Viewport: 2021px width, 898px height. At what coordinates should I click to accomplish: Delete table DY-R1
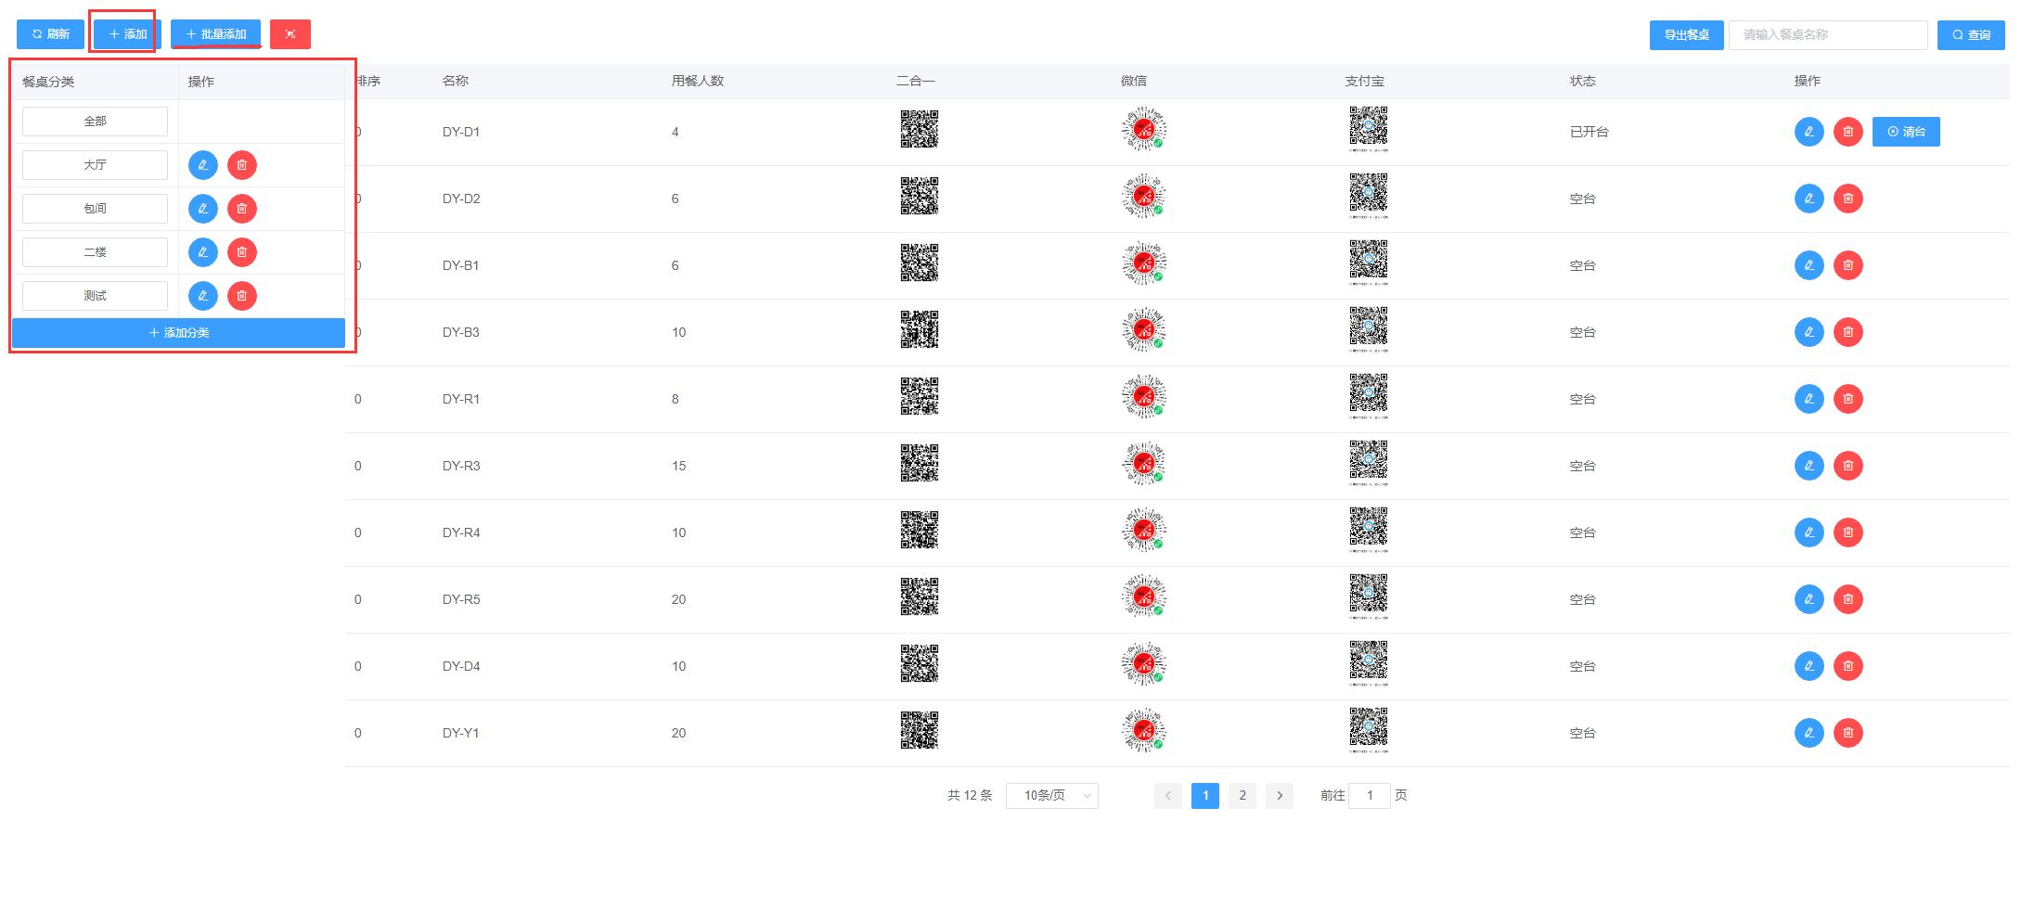pyautogui.click(x=1848, y=399)
